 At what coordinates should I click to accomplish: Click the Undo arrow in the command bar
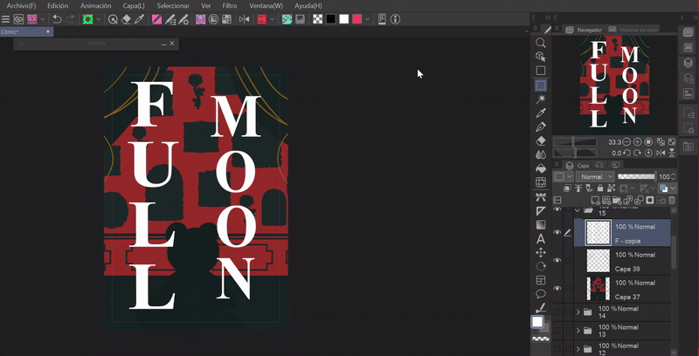point(57,18)
